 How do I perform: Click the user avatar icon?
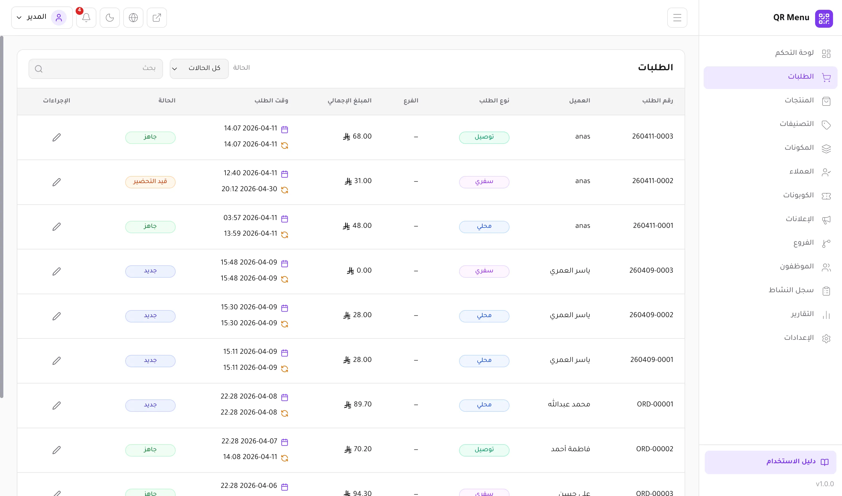click(x=59, y=18)
